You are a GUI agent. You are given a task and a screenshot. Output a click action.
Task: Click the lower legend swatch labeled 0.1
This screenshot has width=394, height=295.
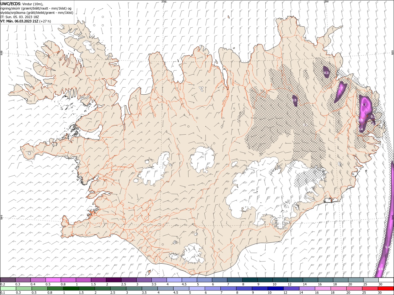coord(8,289)
